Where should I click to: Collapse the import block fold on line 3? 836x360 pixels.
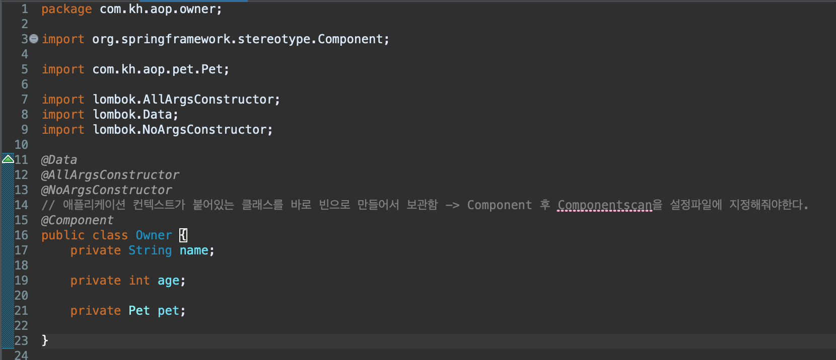[x=34, y=39]
